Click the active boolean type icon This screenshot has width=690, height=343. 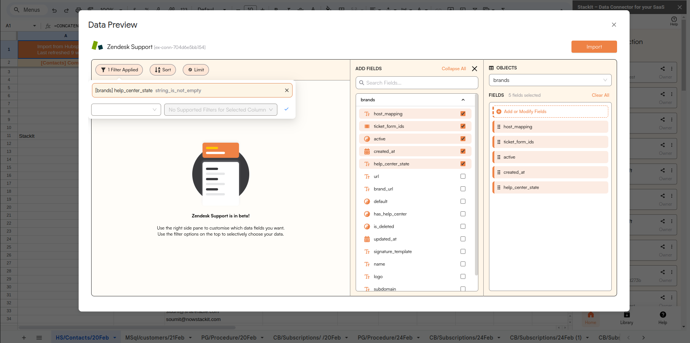pyautogui.click(x=367, y=139)
